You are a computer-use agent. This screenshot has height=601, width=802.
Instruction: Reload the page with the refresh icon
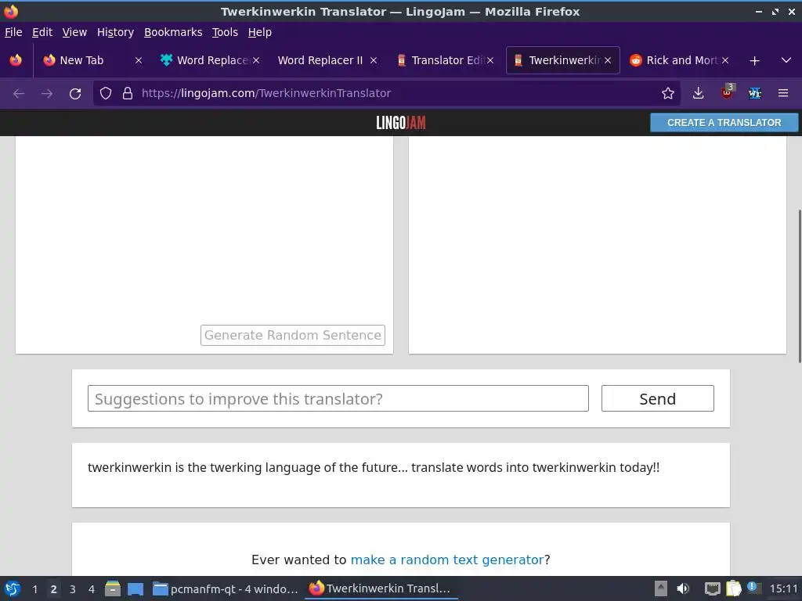click(75, 94)
